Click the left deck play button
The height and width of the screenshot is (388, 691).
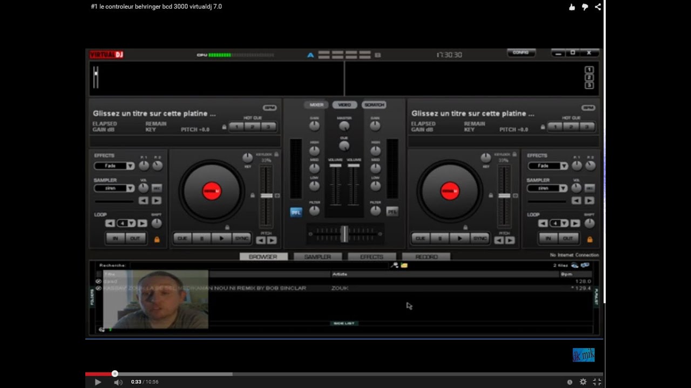pos(221,238)
